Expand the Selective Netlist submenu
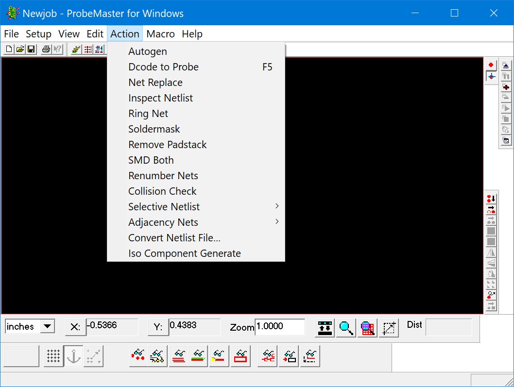The height and width of the screenshot is (387, 514). [196, 206]
